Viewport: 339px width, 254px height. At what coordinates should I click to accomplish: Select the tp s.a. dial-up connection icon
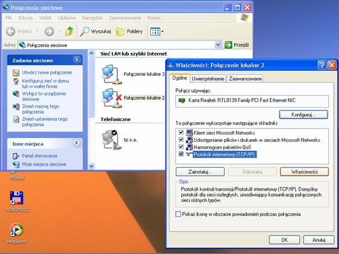111,140
